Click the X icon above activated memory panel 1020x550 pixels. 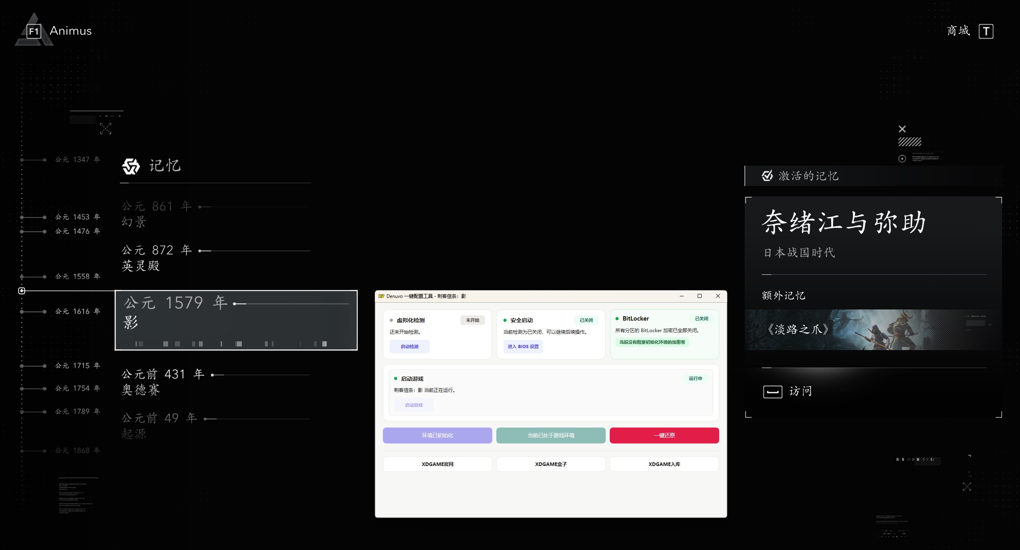[x=902, y=129]
